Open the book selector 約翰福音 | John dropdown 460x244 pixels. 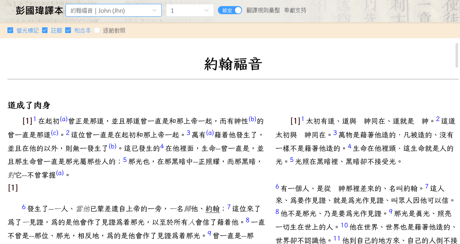113,10
